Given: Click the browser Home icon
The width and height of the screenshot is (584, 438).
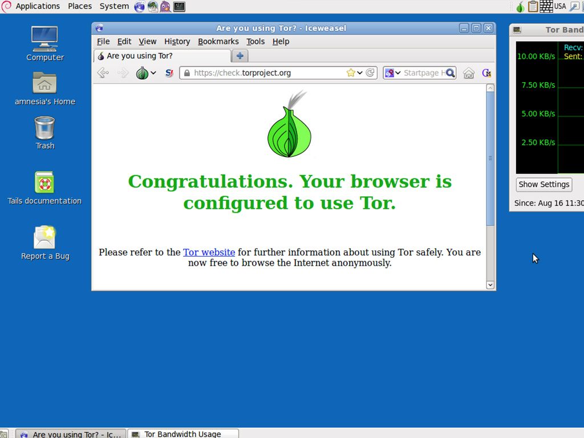Looking at the screenshot, I should (x=469, y=73).
